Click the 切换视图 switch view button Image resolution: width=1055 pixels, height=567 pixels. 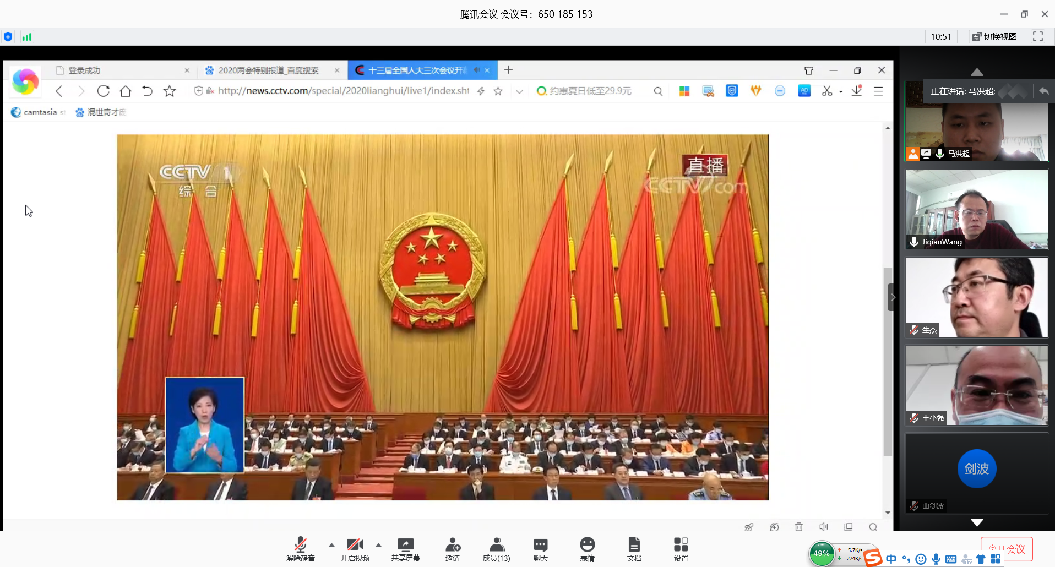994,36
